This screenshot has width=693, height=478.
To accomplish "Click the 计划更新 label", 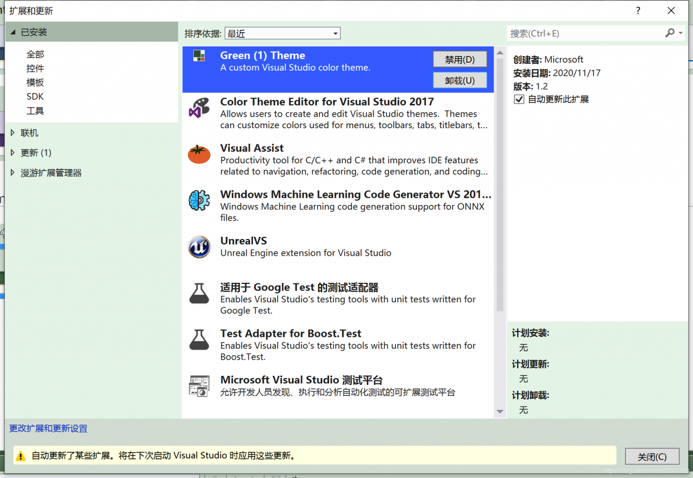I will coord(531,364).
